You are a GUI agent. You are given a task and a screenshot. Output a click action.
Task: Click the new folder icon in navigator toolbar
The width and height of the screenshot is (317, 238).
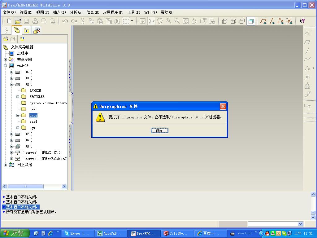[6, 39]
